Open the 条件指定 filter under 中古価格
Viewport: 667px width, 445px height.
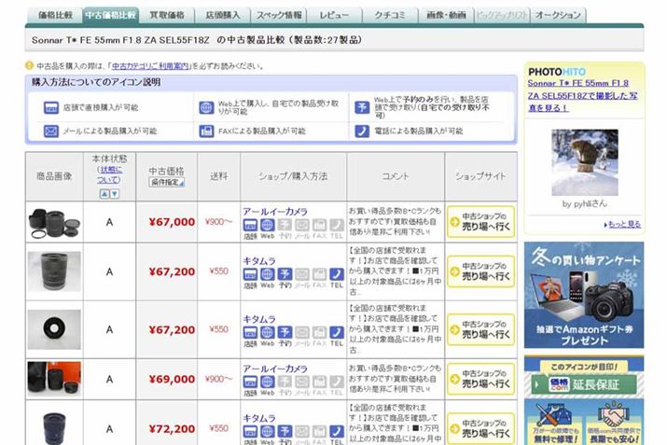click(x=167, y=182)
